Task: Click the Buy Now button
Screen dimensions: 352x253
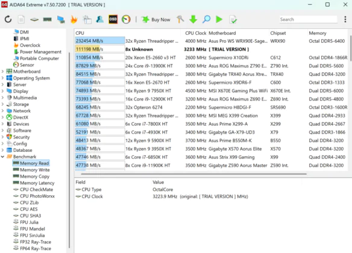Action: pyautogui.click(x=156, y=19)
